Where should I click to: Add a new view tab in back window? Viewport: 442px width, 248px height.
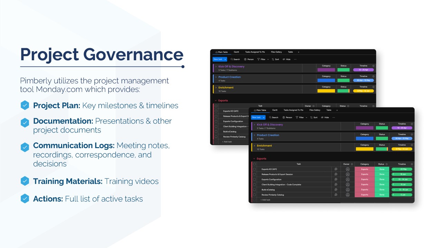pyautogui.click(x=299, y=52)
